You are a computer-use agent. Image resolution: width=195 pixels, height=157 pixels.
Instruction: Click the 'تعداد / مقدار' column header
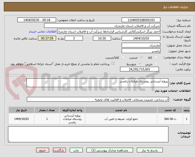pos(47,110)
